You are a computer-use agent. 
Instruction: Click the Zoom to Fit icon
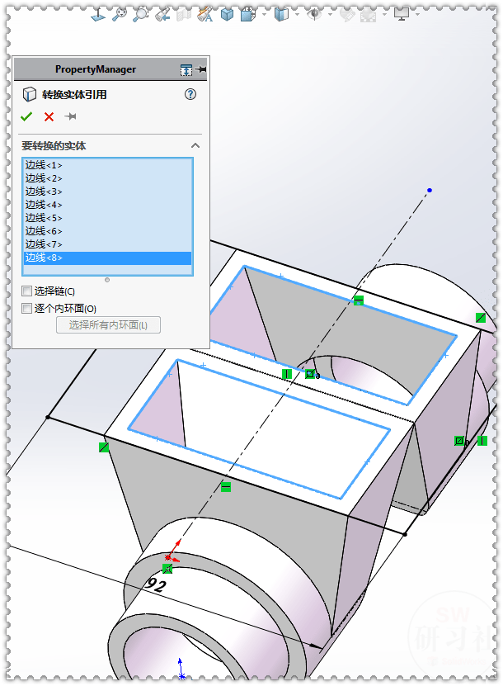click(x=120, y=14)
